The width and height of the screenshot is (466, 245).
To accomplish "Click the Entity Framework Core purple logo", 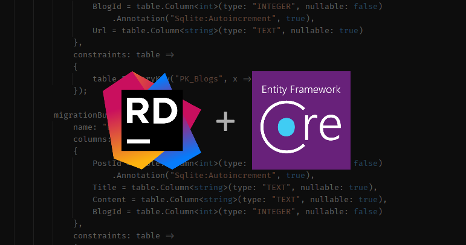I will [301, 121].
